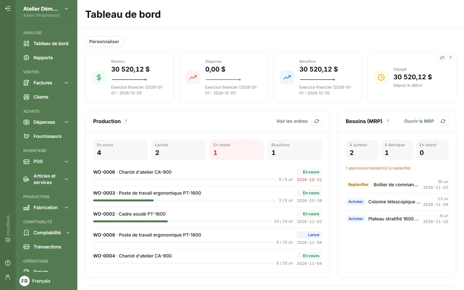
Task: Follow the Voir les ordres link
Action: [x=292, y=121]
